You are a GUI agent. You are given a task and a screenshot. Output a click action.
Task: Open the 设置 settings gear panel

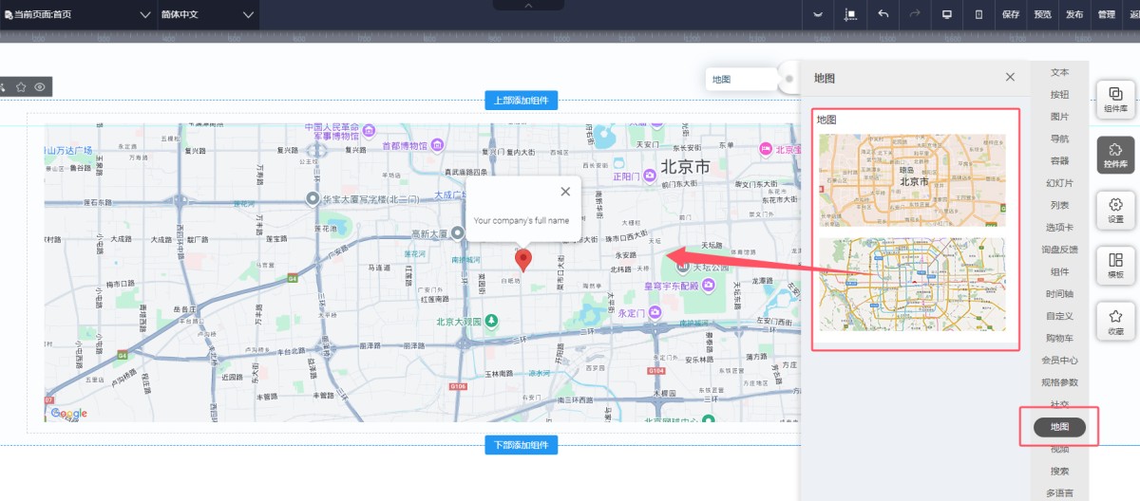pyautogui.click(x=1115, y=210)
